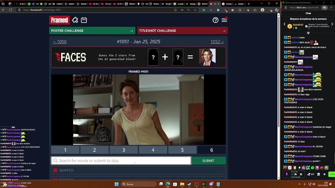Open the emoji picker in Kick chat
335x188 pixels.
pyautogui.click(x=301, y=174)
